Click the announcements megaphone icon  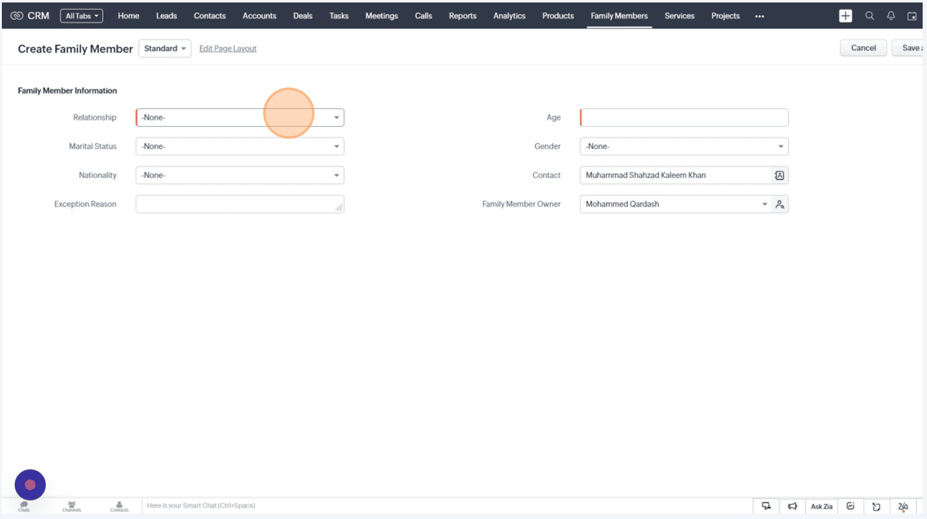pos(793,506)
